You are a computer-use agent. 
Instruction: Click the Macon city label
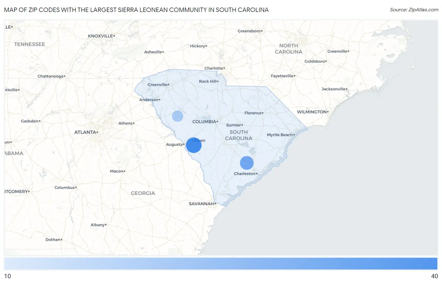coord(117,171)
